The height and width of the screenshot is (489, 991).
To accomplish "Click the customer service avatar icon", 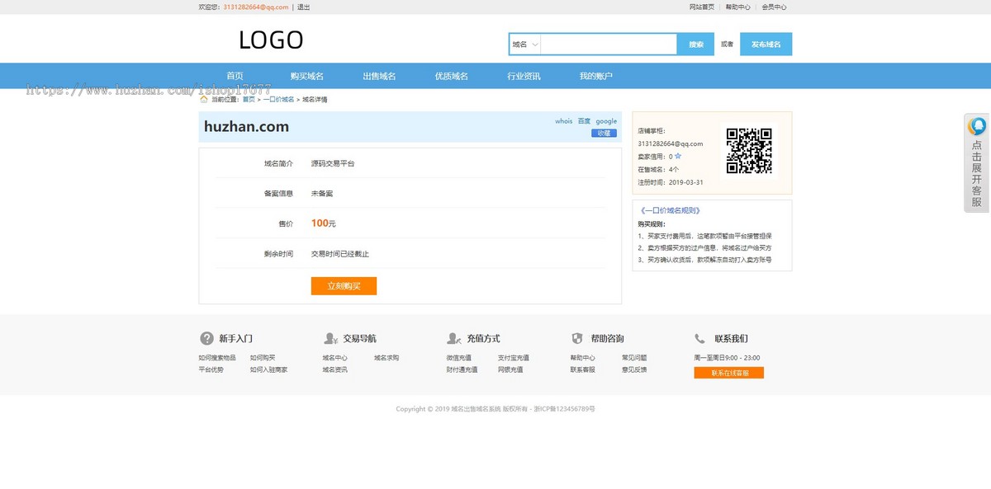I will click(978, 126).
